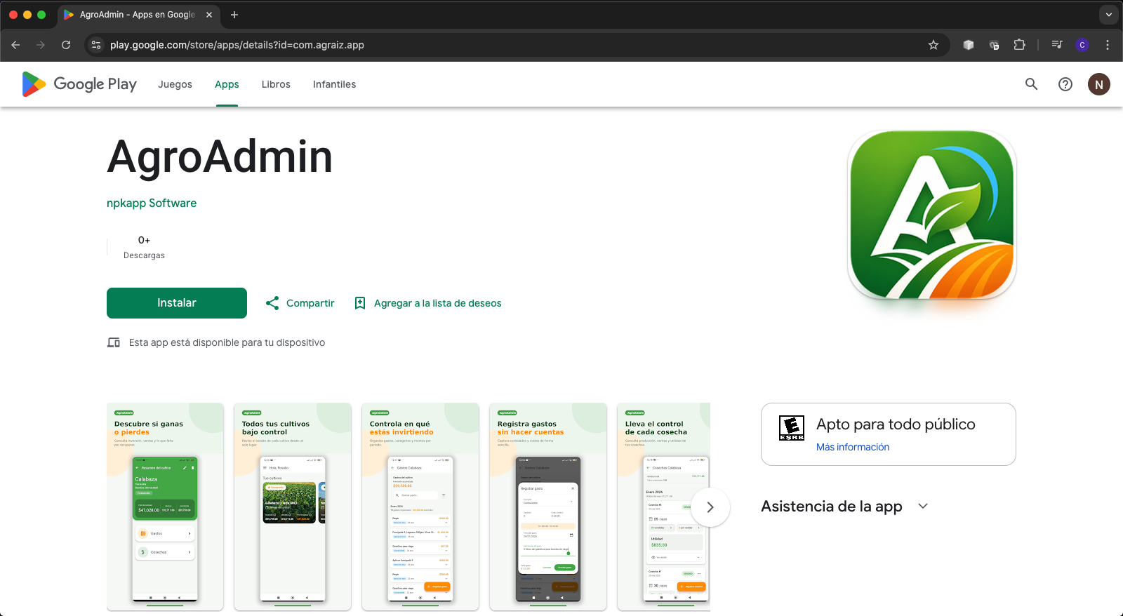Screen dimensions: 1123x616
Task: Open the account avatar N
Action: tap(1099, 84)
